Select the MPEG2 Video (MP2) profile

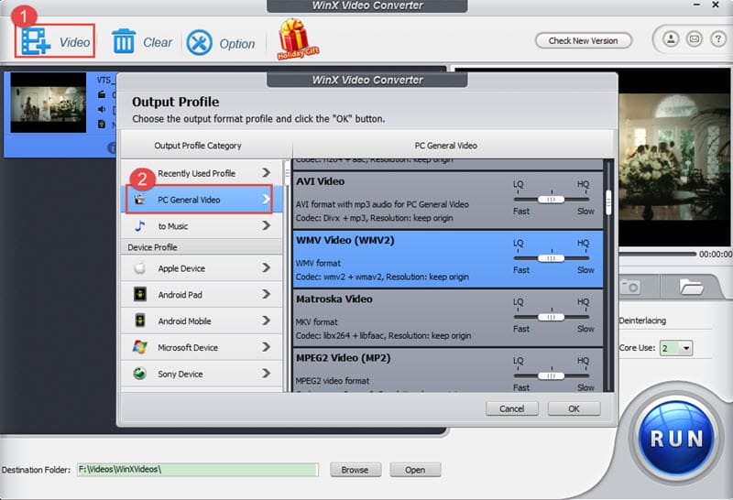click(448, 370)
